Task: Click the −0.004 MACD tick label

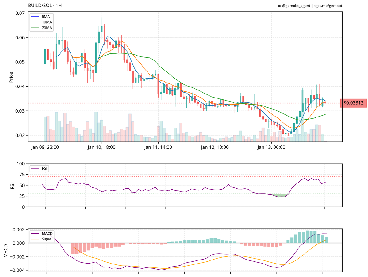Action: pyautogui.click(x=17, y=270)
